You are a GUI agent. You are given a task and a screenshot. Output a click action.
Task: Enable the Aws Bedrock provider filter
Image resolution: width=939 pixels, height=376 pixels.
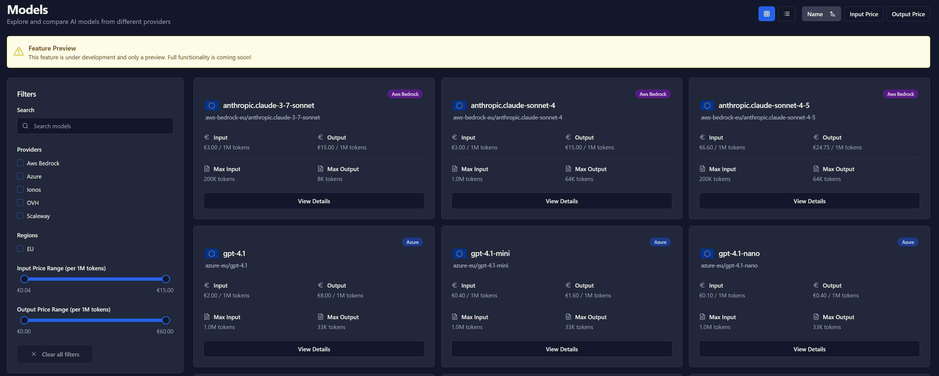(x=20, y=163)
